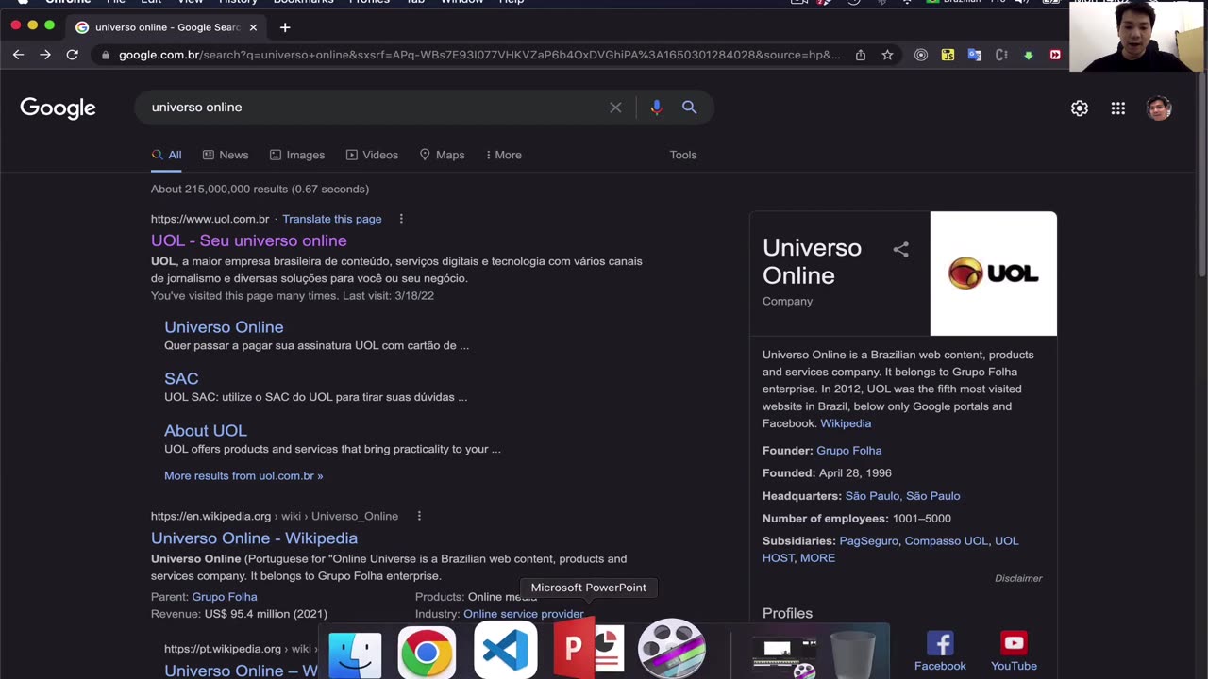This screenshot has height=679, width=1208.
Task: Open UOL's Facebook profile
Action: [x=940, y=651]
